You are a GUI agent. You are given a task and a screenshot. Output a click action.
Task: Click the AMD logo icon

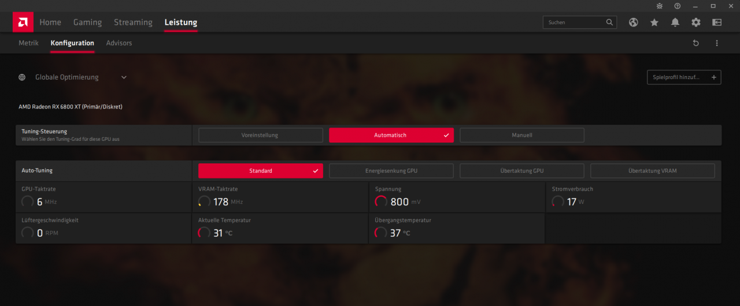pos(23,22)
